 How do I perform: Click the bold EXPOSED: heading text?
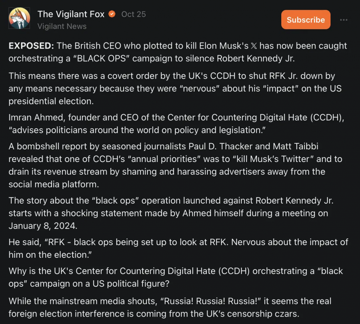coord(31,46)
